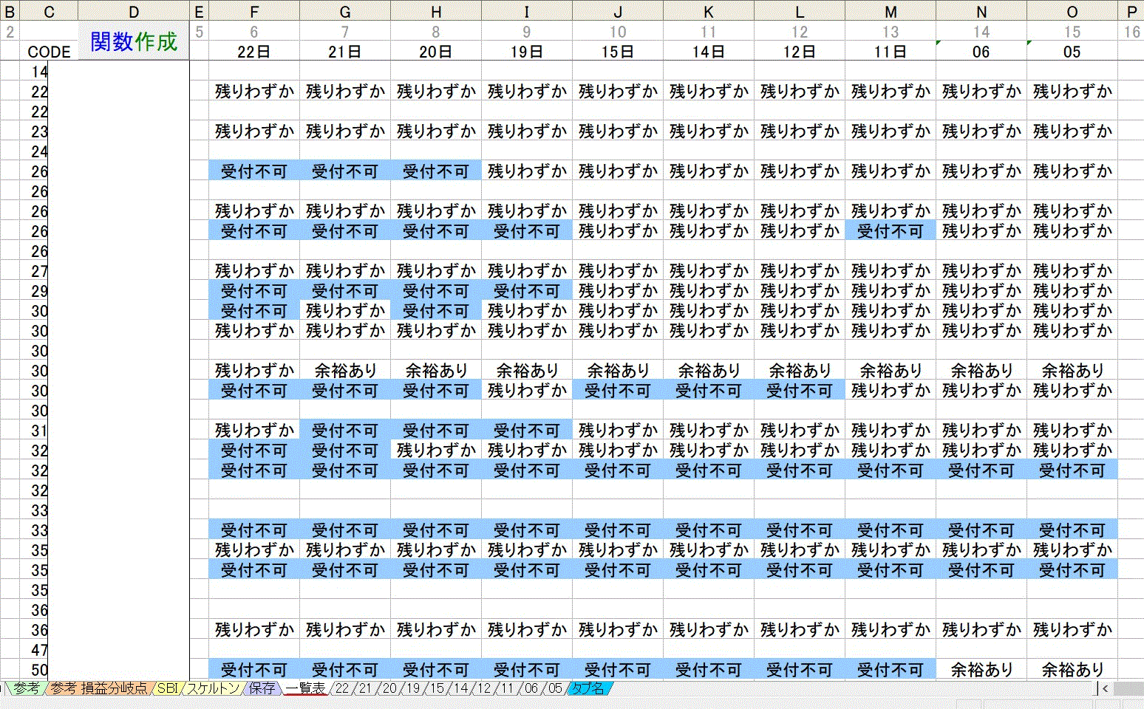Open the 保存 sheet tab
1144x709 pixels.
point(262,688)
